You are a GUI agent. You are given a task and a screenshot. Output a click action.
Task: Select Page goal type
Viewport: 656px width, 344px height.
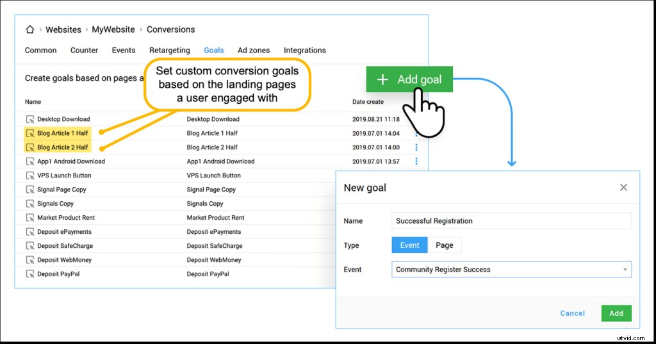445,245
